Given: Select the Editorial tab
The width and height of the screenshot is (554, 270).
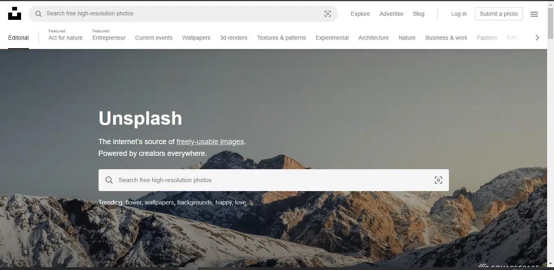Looking at the screenshot, I should (x=18, y=38).
